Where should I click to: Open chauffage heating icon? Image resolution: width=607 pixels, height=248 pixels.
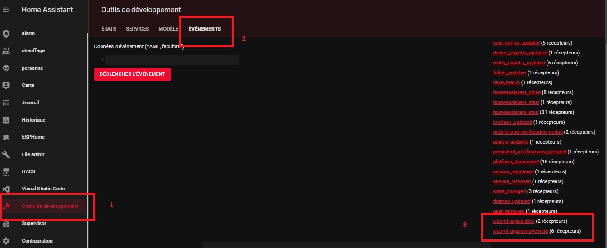6,50
